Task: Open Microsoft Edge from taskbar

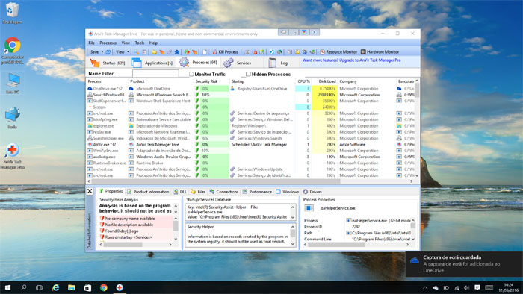Action: [x=55, y=287]
